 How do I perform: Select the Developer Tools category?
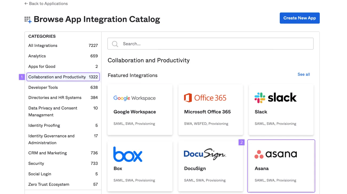(43, 87)
